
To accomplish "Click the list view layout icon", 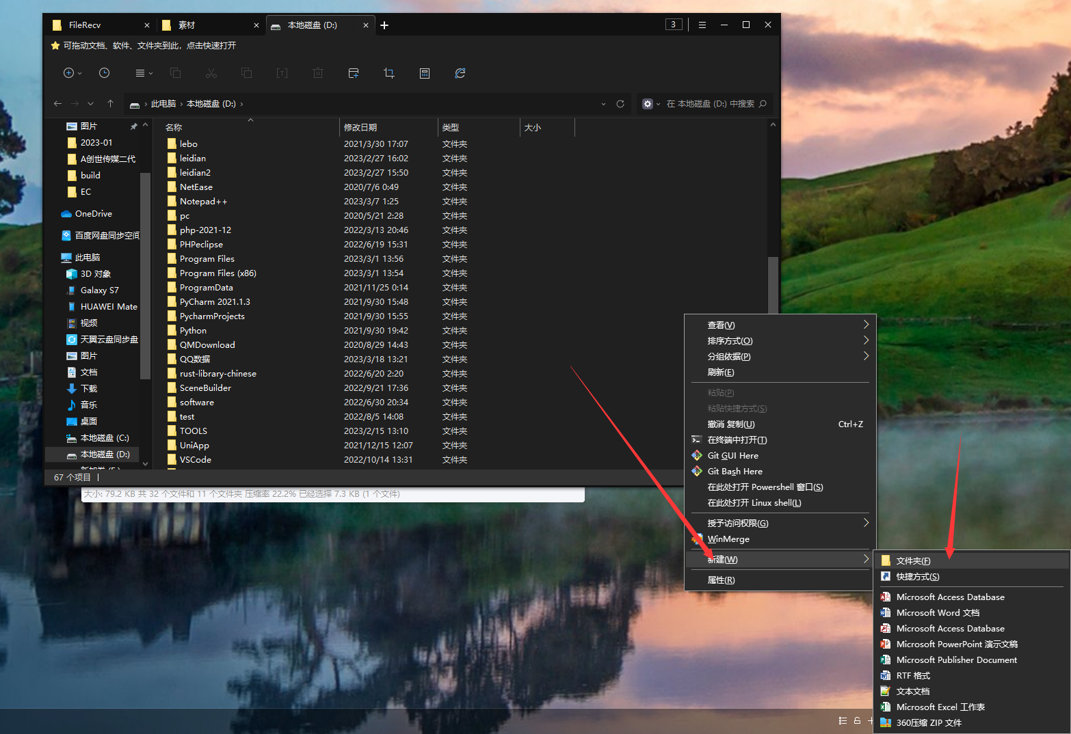I will point(140,73).
